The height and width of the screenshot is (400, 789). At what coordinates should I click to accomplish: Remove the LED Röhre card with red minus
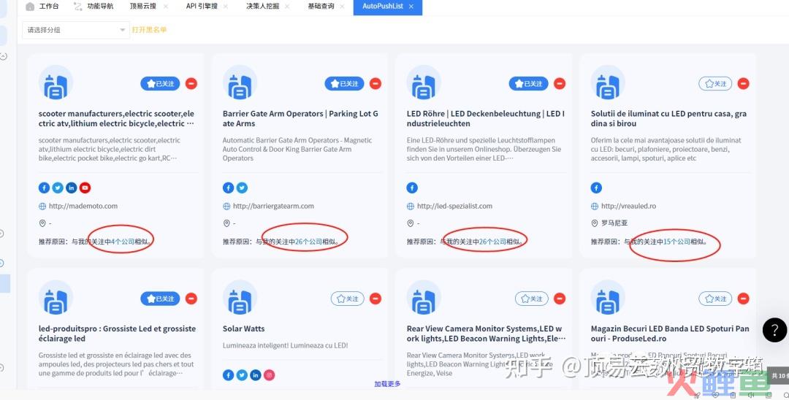pyautogui.click(x=560, y=83)
